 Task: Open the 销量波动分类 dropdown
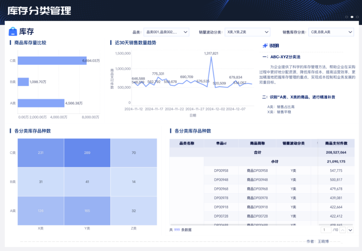247,32
